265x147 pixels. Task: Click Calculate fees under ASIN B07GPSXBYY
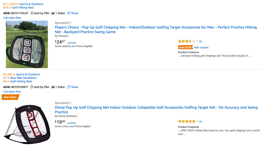click(x=12, y=92)
